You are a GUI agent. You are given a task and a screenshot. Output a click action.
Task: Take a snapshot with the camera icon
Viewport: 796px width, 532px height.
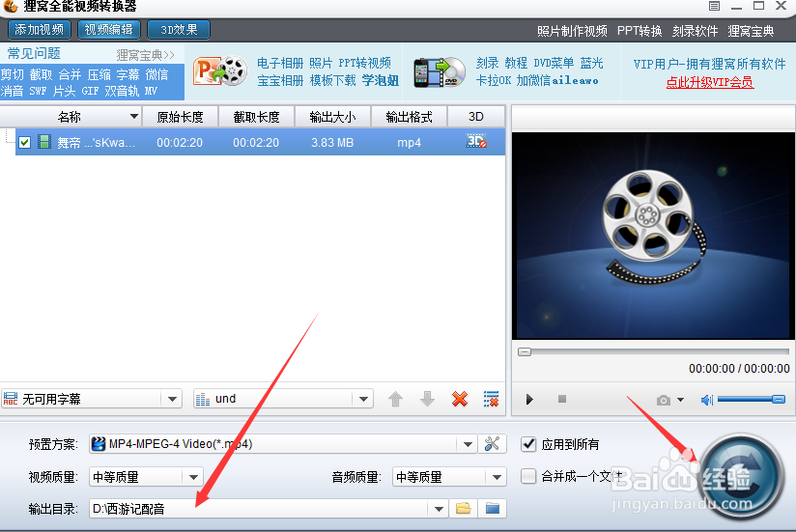tap(663, 400)
